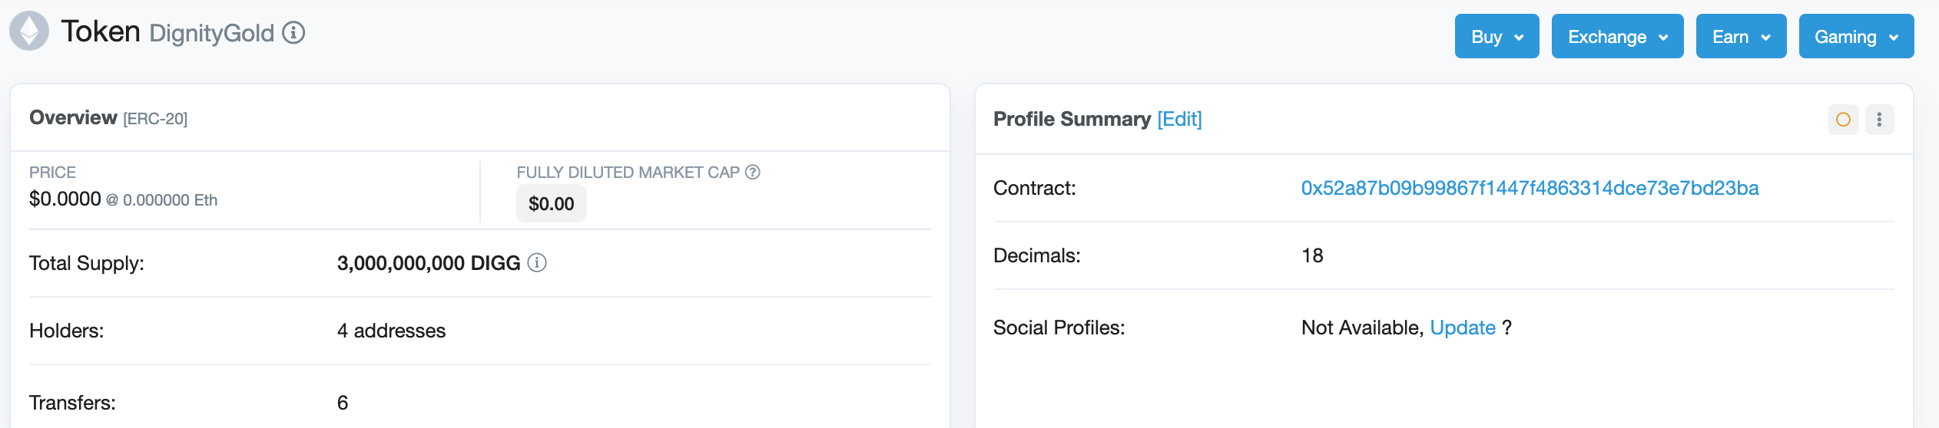Expand the Buy dropdown
The height and width of the screenshot is (428, 1939).
[x=1497, y=37]
